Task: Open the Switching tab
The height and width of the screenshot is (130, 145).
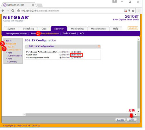Action: (29, 29)
